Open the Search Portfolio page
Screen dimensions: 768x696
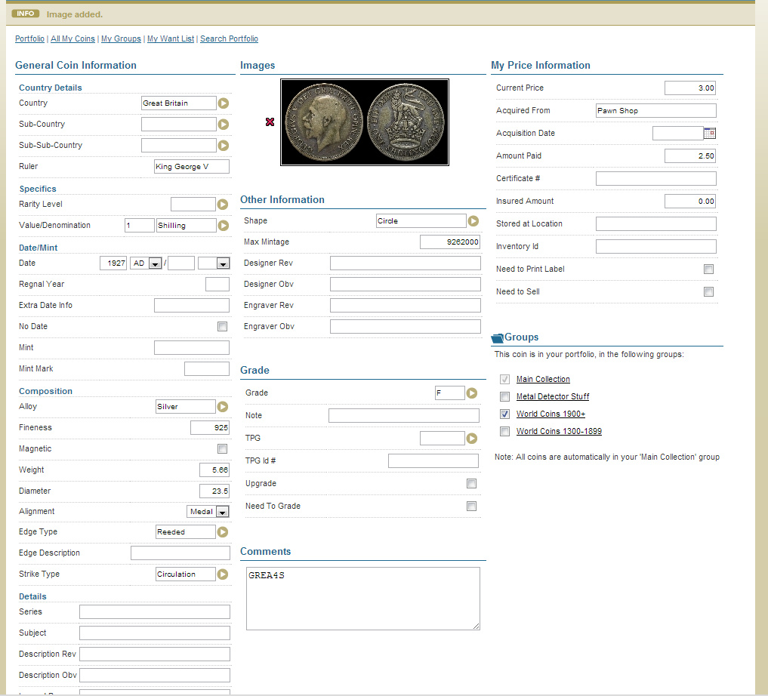pos(229,38)
